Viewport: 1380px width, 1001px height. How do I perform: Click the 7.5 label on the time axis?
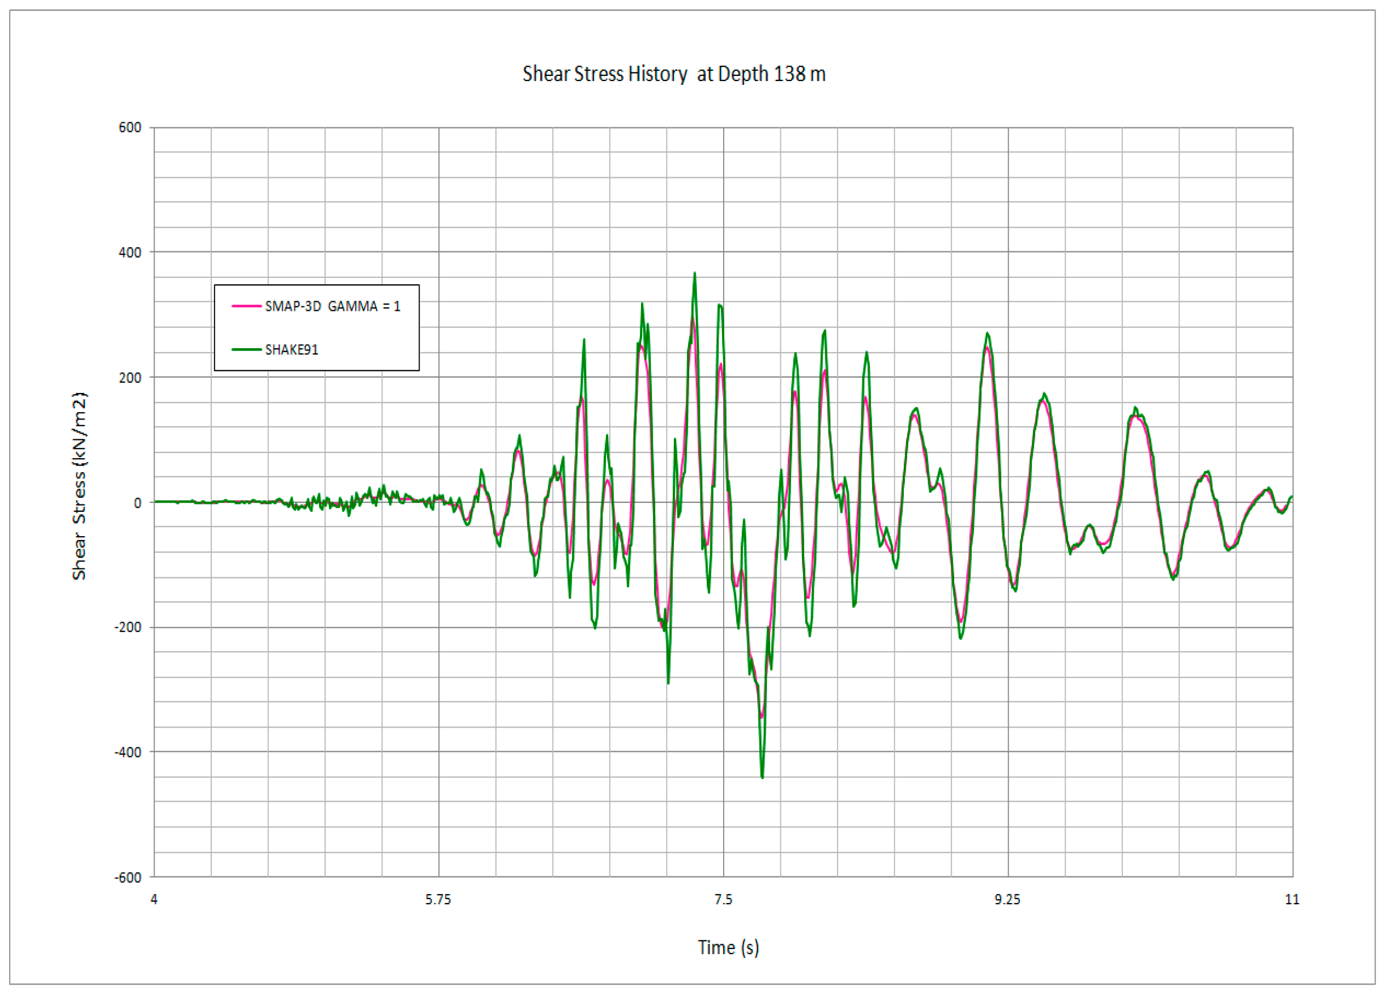pyautogui.click(x=723, y=900)
